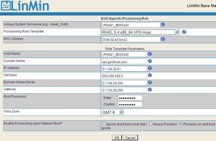The image size is (216, 141).
Task: Select the Always Provision radio button
Action: [151, 124]
